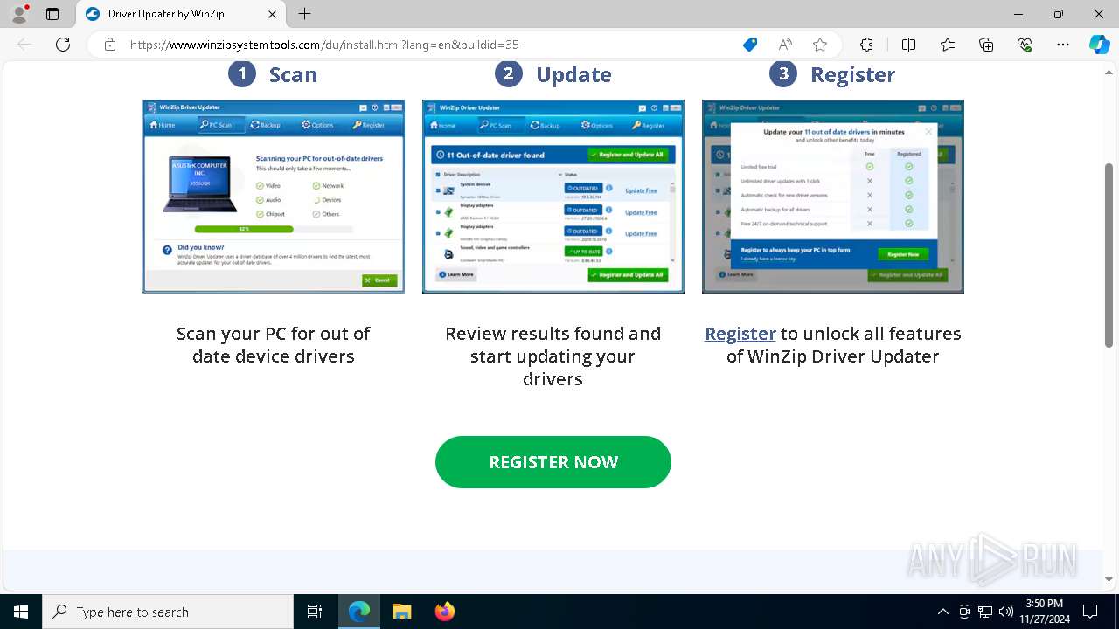Open Browser essentials heart icon
This screenshot has width=1119, height=629.
tap(1025, 45)
